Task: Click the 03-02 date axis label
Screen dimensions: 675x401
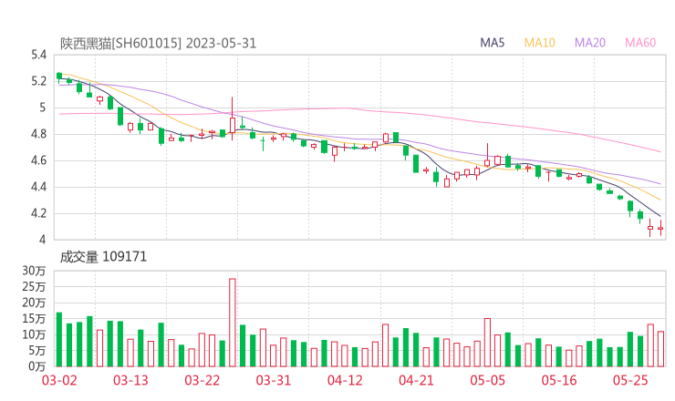Action: pyautogui.click(x=59, y=380)
